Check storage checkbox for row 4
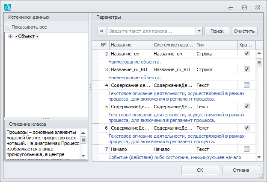This screenshot has height=182, width=267. tap(246, 85)
